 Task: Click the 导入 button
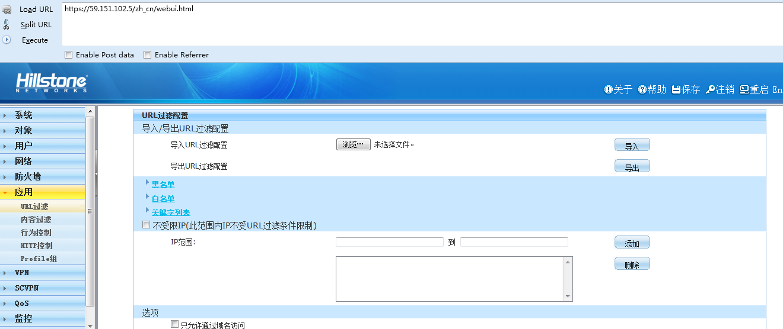(632, 145)
